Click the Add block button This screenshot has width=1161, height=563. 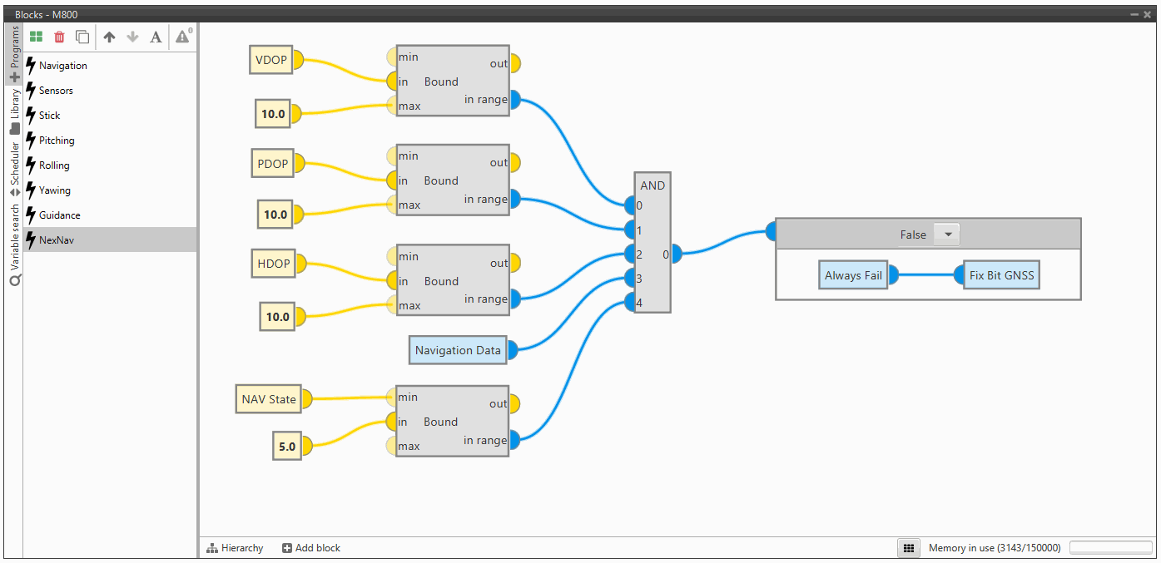pos(311,548)
